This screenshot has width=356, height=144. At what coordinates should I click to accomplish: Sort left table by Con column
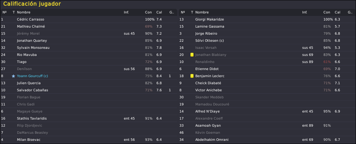coord(149,12)
